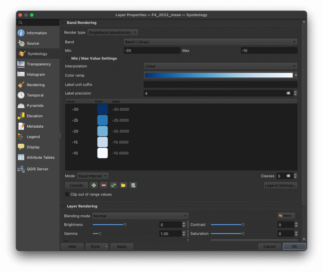323x272 pixels.
Task: Click the load color map folder icon
Action: pos(123,186)
